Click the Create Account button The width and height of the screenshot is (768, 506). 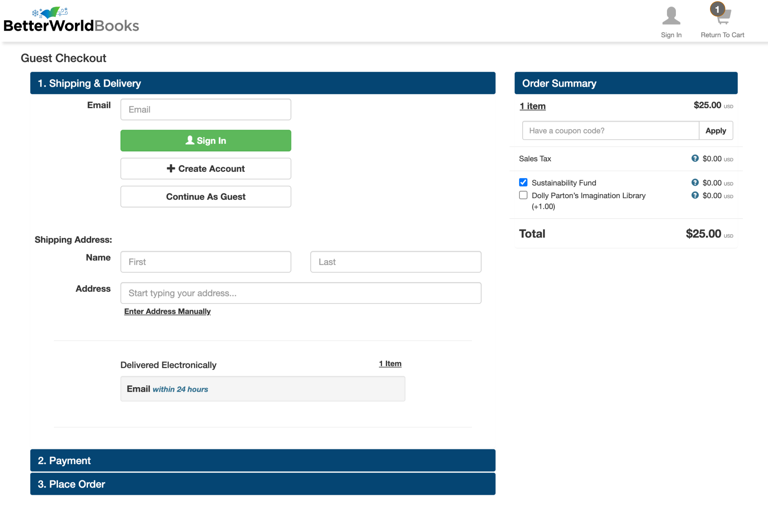[205, 169]
